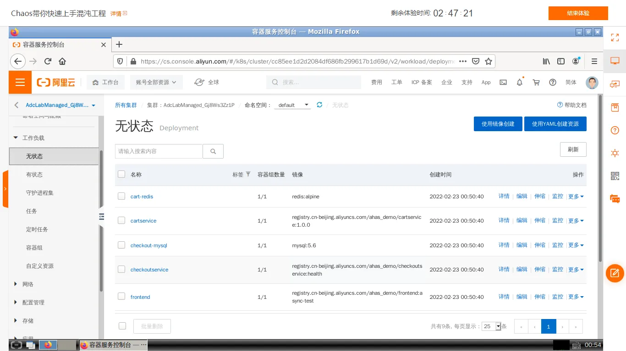Screen dimensions: 626x351
Task: Select all deployments header checkbox
Action: point(121,174)
